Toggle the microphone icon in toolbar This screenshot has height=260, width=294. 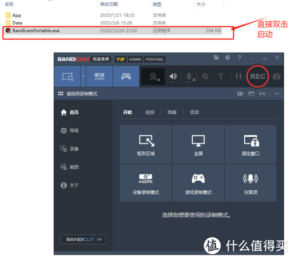tap(189, 76)
